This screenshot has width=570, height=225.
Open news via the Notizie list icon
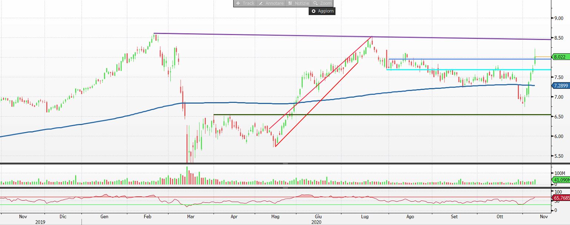[x=289, y=3]
